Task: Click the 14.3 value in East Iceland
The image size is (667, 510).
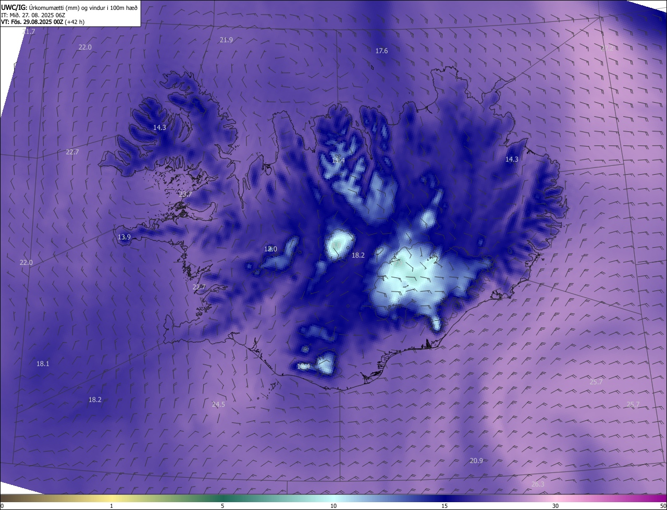Action: click(512, 160)
